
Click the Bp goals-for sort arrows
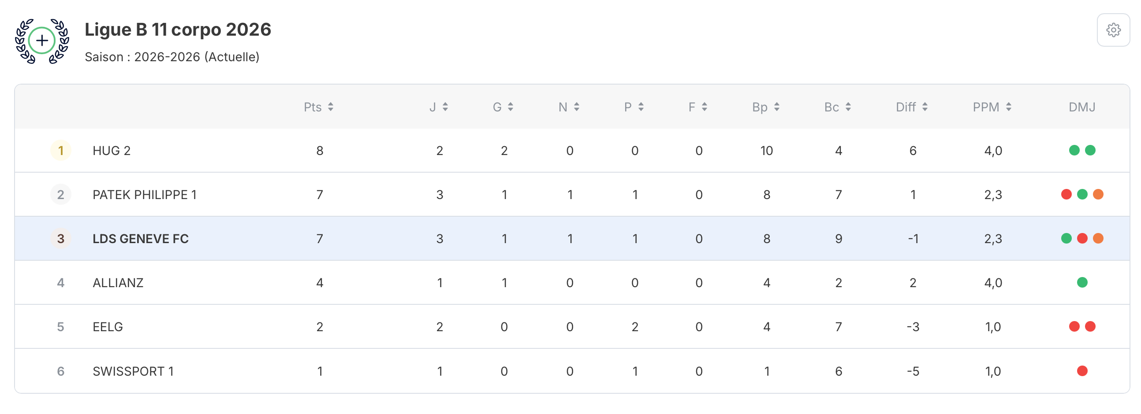tap(777, 107)
